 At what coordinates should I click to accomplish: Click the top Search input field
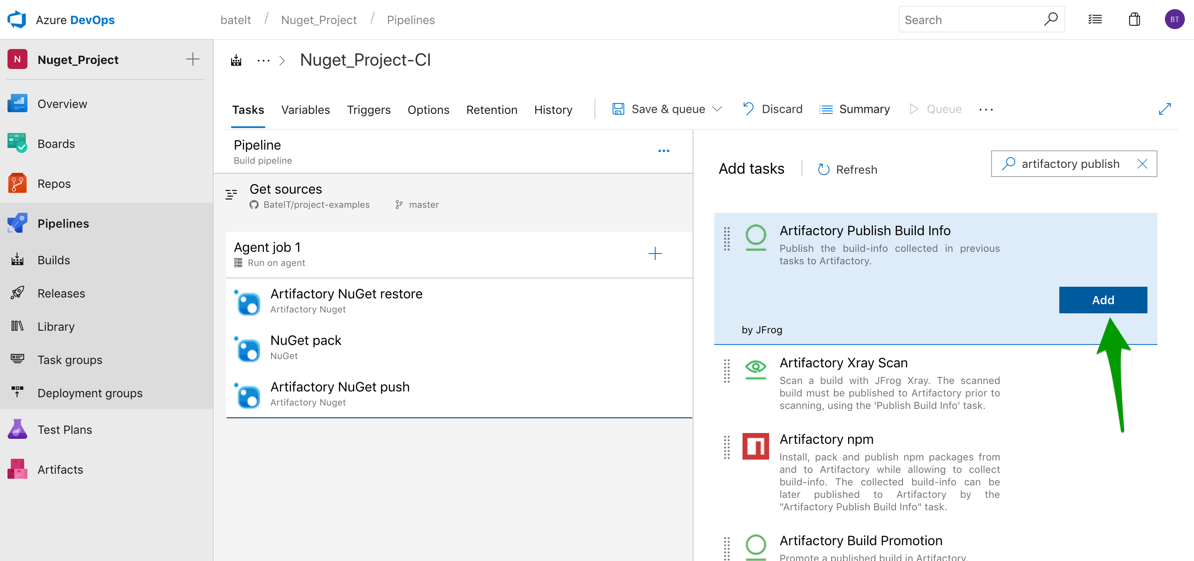click(971, 20)
